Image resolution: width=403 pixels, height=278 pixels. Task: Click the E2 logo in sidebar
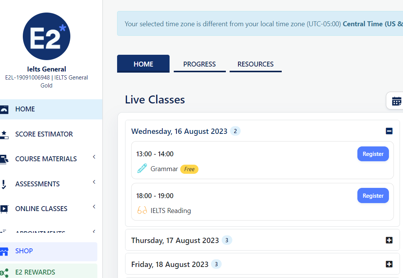pos(46,37)
